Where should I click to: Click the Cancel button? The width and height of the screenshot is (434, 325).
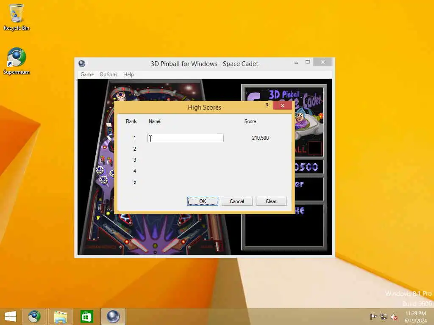click(x=237, y=201)
